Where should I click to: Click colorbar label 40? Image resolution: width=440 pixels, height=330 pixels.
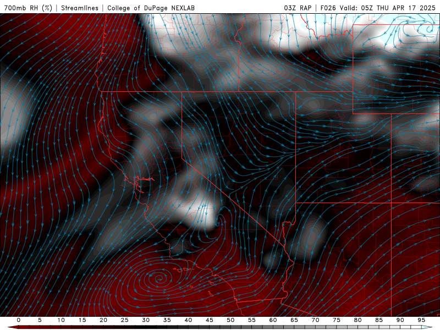coord(188,320)
